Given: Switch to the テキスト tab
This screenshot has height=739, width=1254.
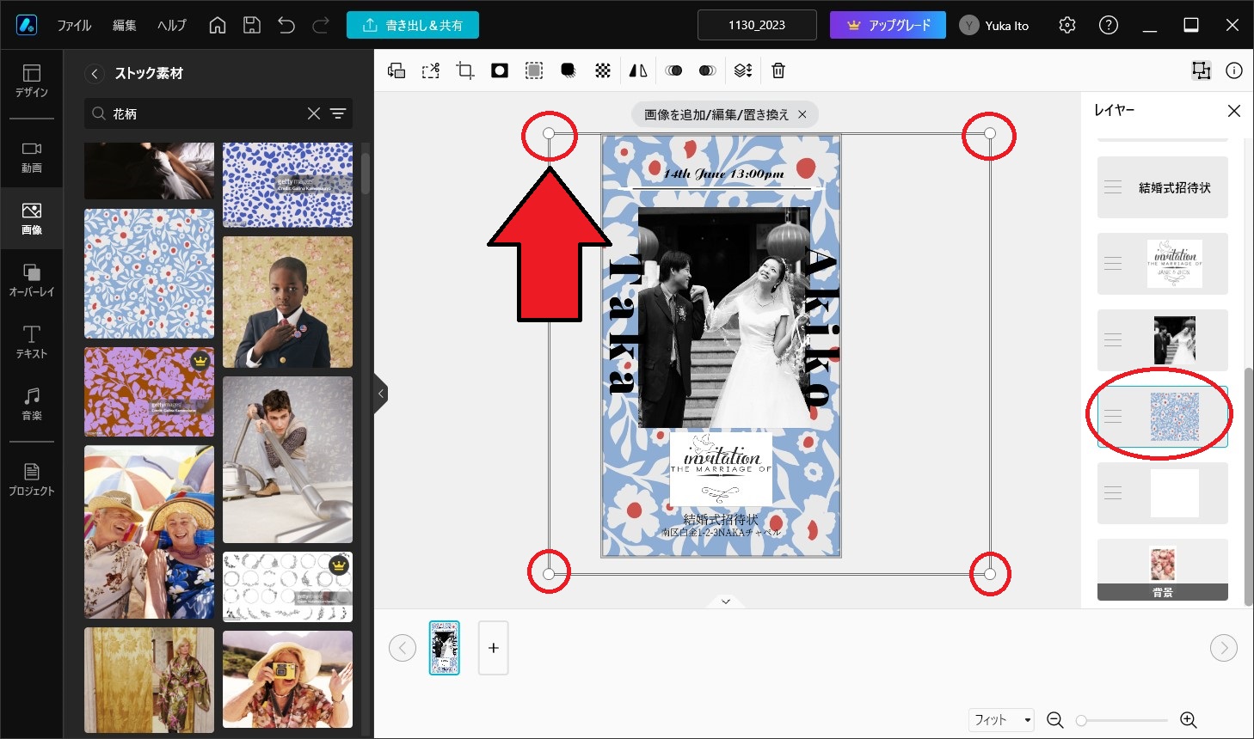Looking at the screenshot, I should tap(32, 342).
